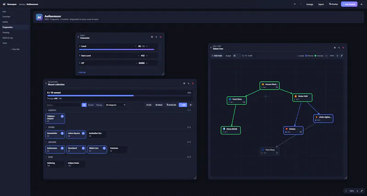The width and height of the screenshot is (367, 196).
Task: Open the Overview tab in sidebar
Action: pos(15,16)
